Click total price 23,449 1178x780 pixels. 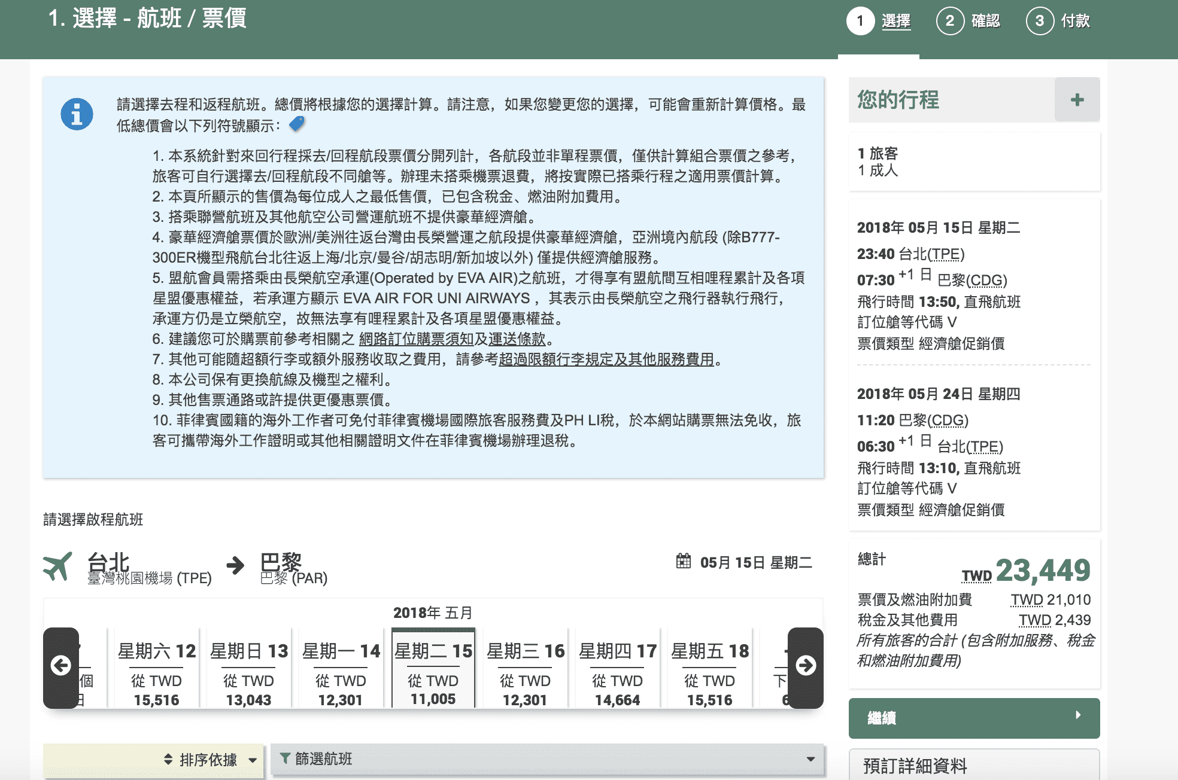click(x=1043, y=570)
